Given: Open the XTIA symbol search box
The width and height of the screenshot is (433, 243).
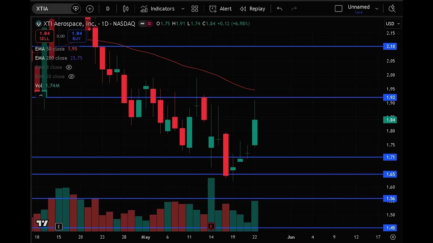Looking at the screenshot, I should tap(56, 9).
